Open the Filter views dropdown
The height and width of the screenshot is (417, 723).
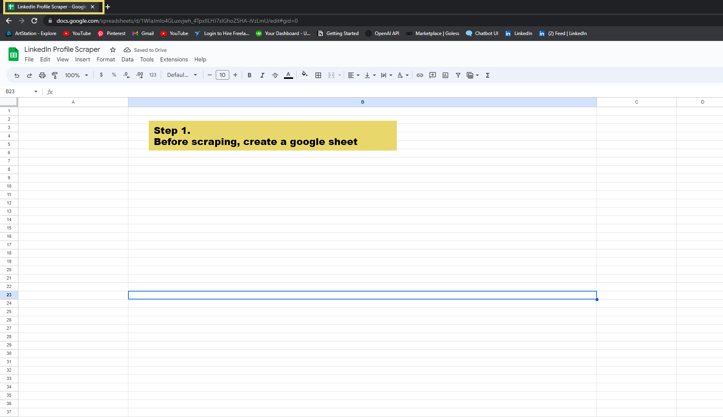473,75
